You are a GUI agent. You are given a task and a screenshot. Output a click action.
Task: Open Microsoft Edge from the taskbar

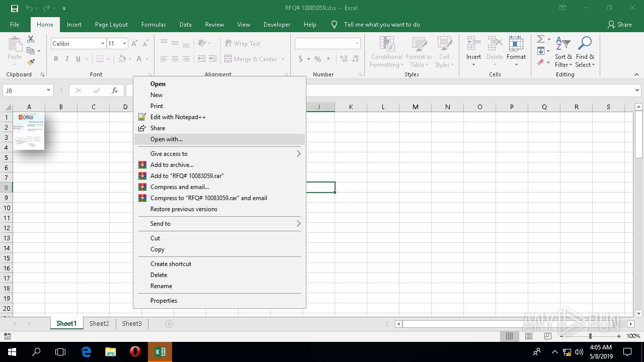click(86, 352)
